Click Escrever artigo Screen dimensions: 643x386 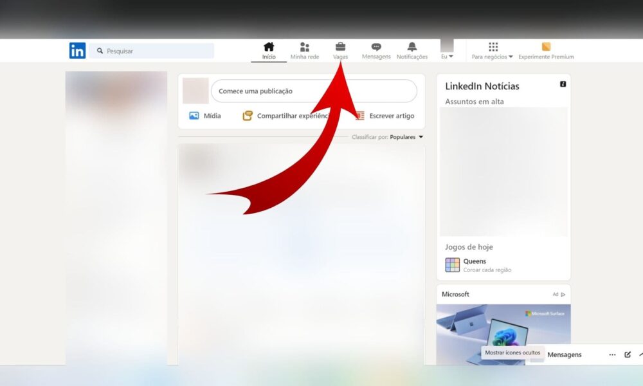385,116
